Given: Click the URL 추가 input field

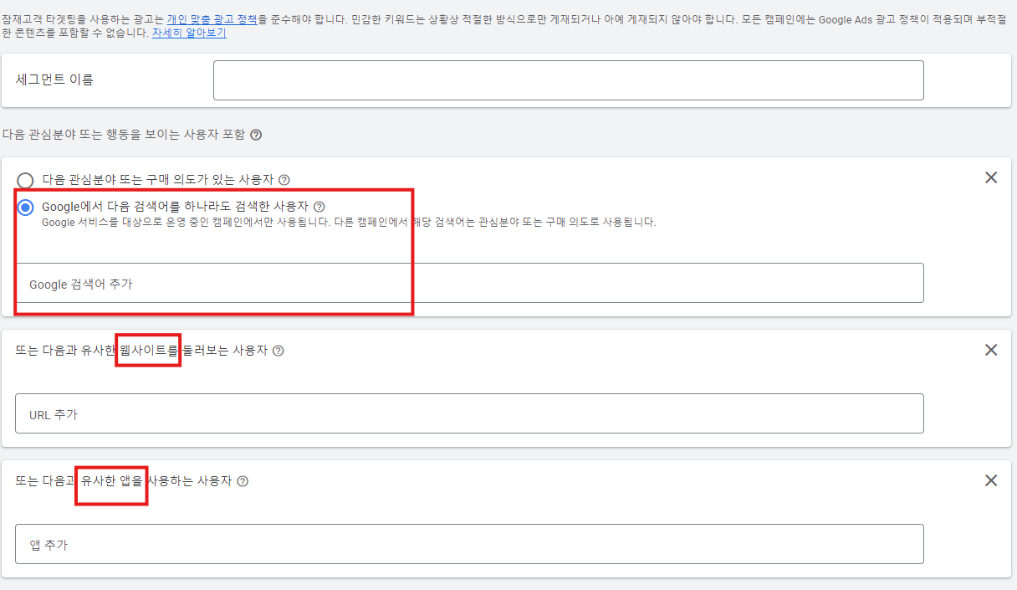Looking at the screenshot, I should 469,413.
